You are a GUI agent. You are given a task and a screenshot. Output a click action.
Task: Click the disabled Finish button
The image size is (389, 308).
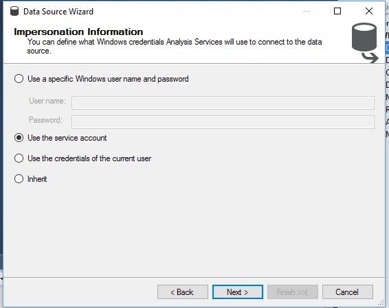(x=293, y=292)
